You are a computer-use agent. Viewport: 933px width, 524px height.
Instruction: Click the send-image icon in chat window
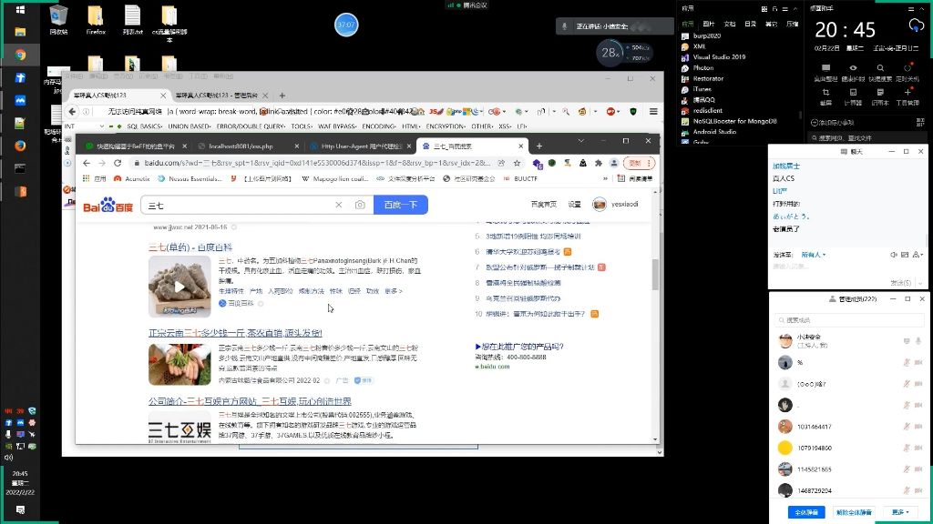(905, 255)
